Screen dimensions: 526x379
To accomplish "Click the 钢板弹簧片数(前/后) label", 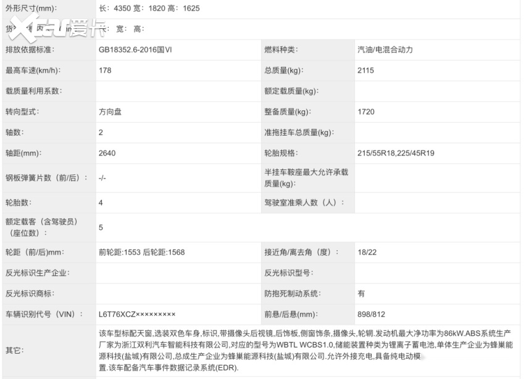I will coord(46,178).
